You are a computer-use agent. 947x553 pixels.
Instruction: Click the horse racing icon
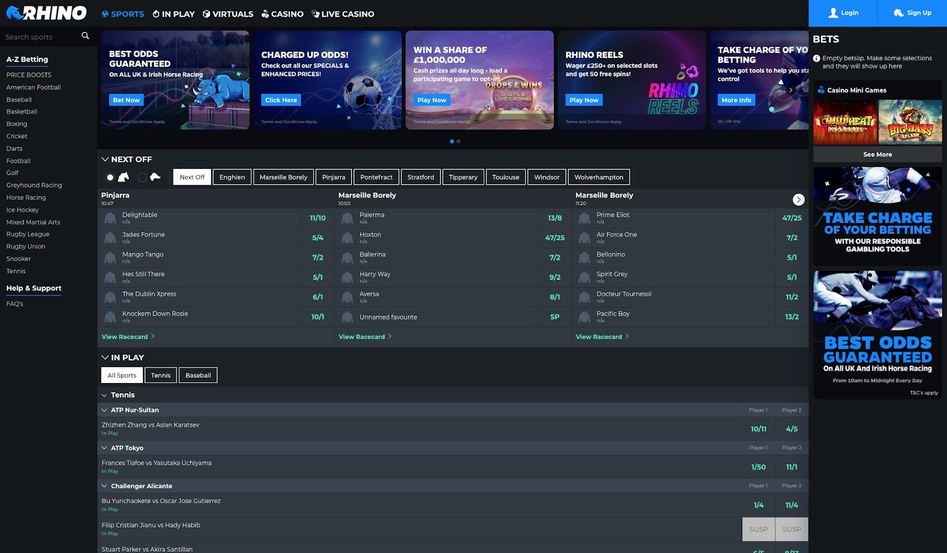point(124,177)
